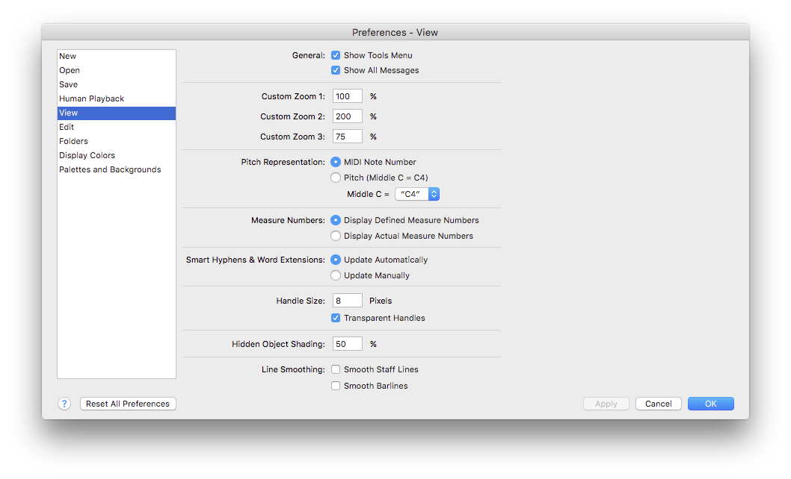Viewport: 791px width, 479px height.
Task: Switch to the Folders preferences
Action: pyautogui.click(x=73, y=141)
